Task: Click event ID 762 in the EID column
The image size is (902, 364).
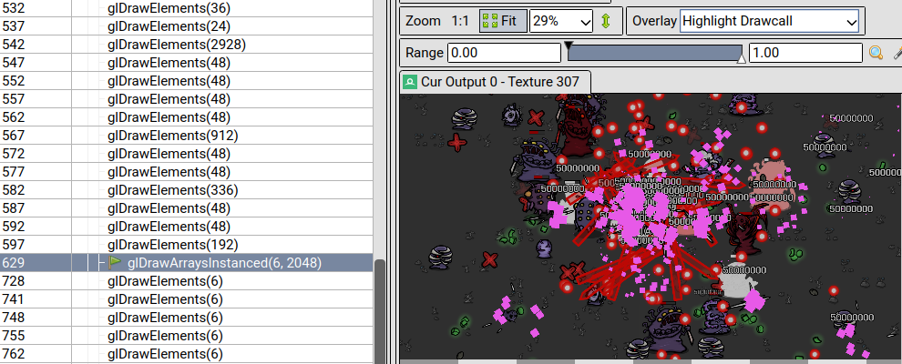Action: tap(14, 354)
